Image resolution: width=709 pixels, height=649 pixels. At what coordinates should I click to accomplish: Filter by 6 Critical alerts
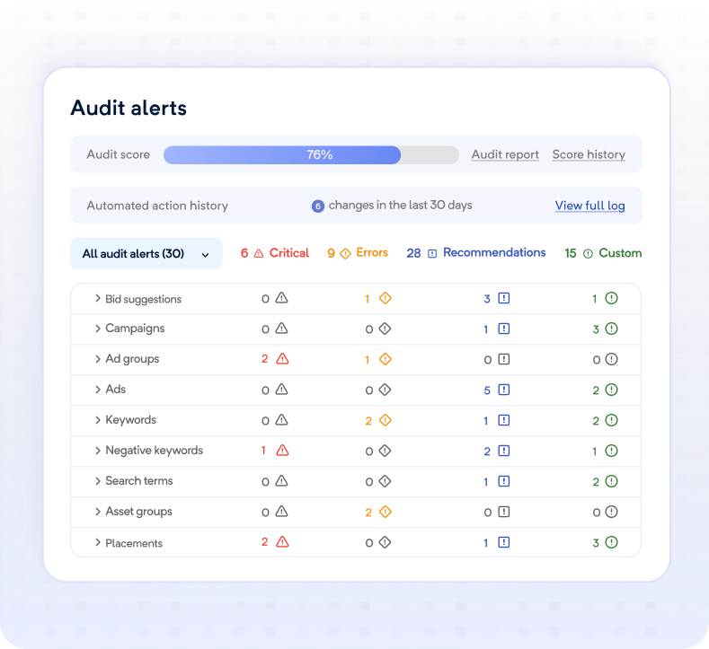(274, 253)
